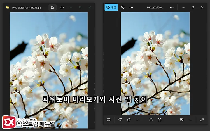The image size is (210, 131).
Task: Click the folder icon in preview title bar
Action: pos(8,8)
